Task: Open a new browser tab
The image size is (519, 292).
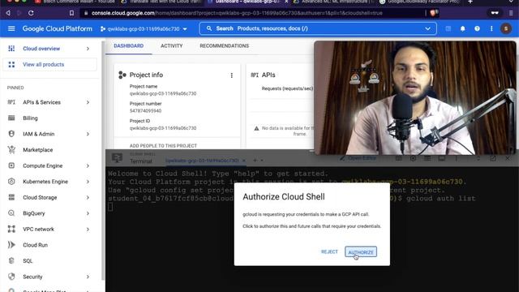Action: [470, 2]
